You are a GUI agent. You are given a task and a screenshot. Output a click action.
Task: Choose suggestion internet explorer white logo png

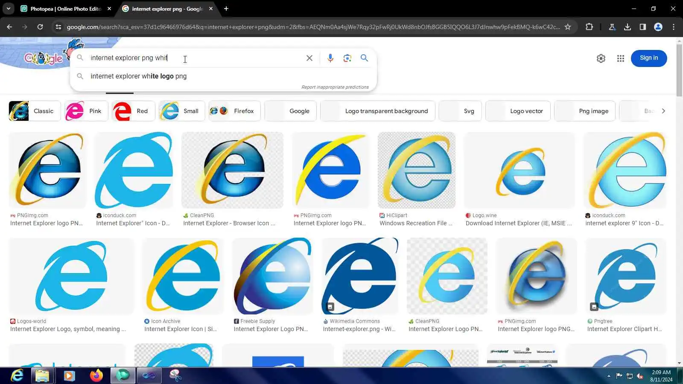click(223, 76)
